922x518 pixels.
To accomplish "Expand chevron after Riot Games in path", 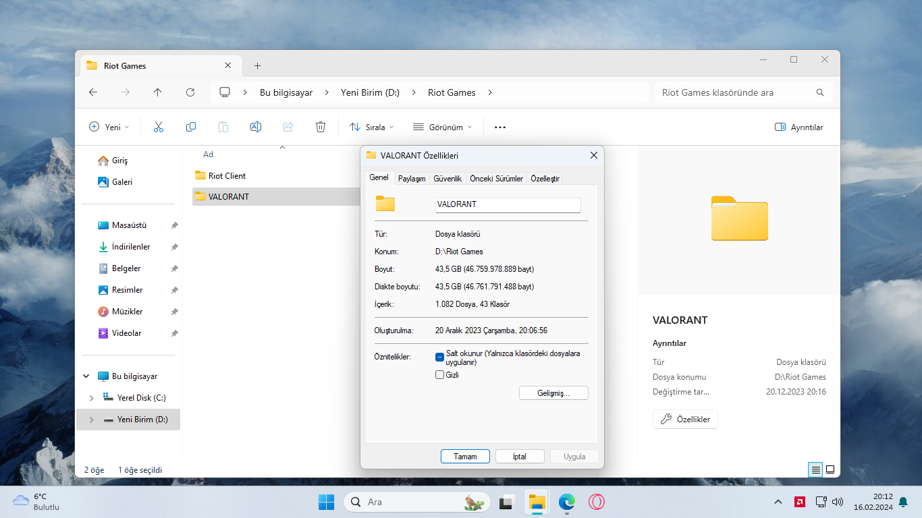I will pos(490,92).
